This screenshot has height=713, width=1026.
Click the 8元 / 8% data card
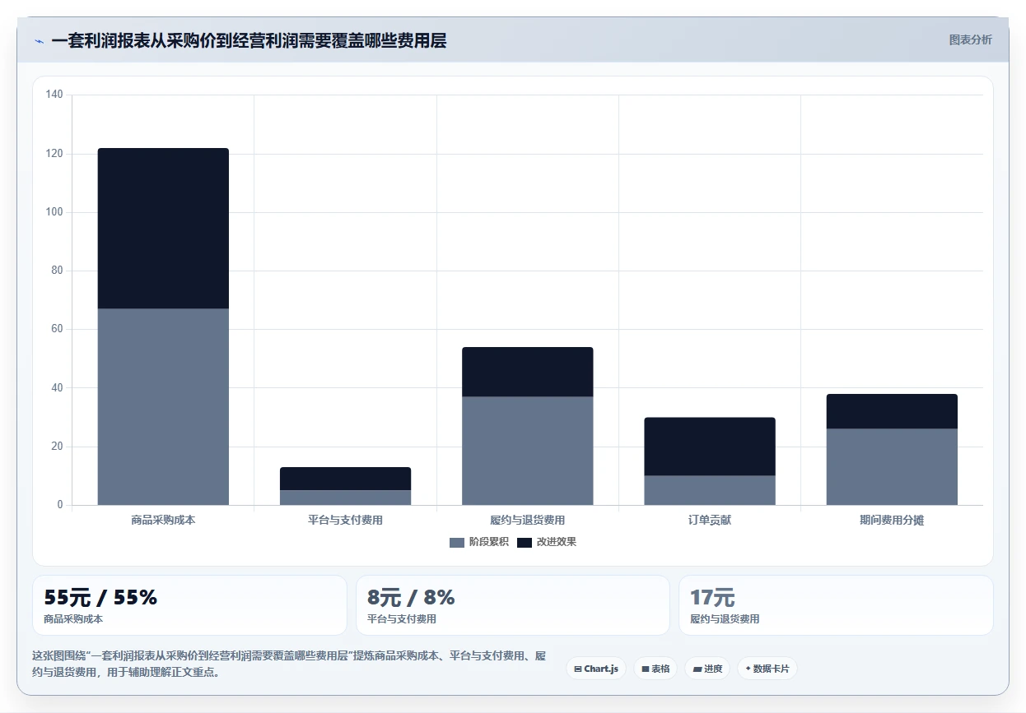coord(512,605)
